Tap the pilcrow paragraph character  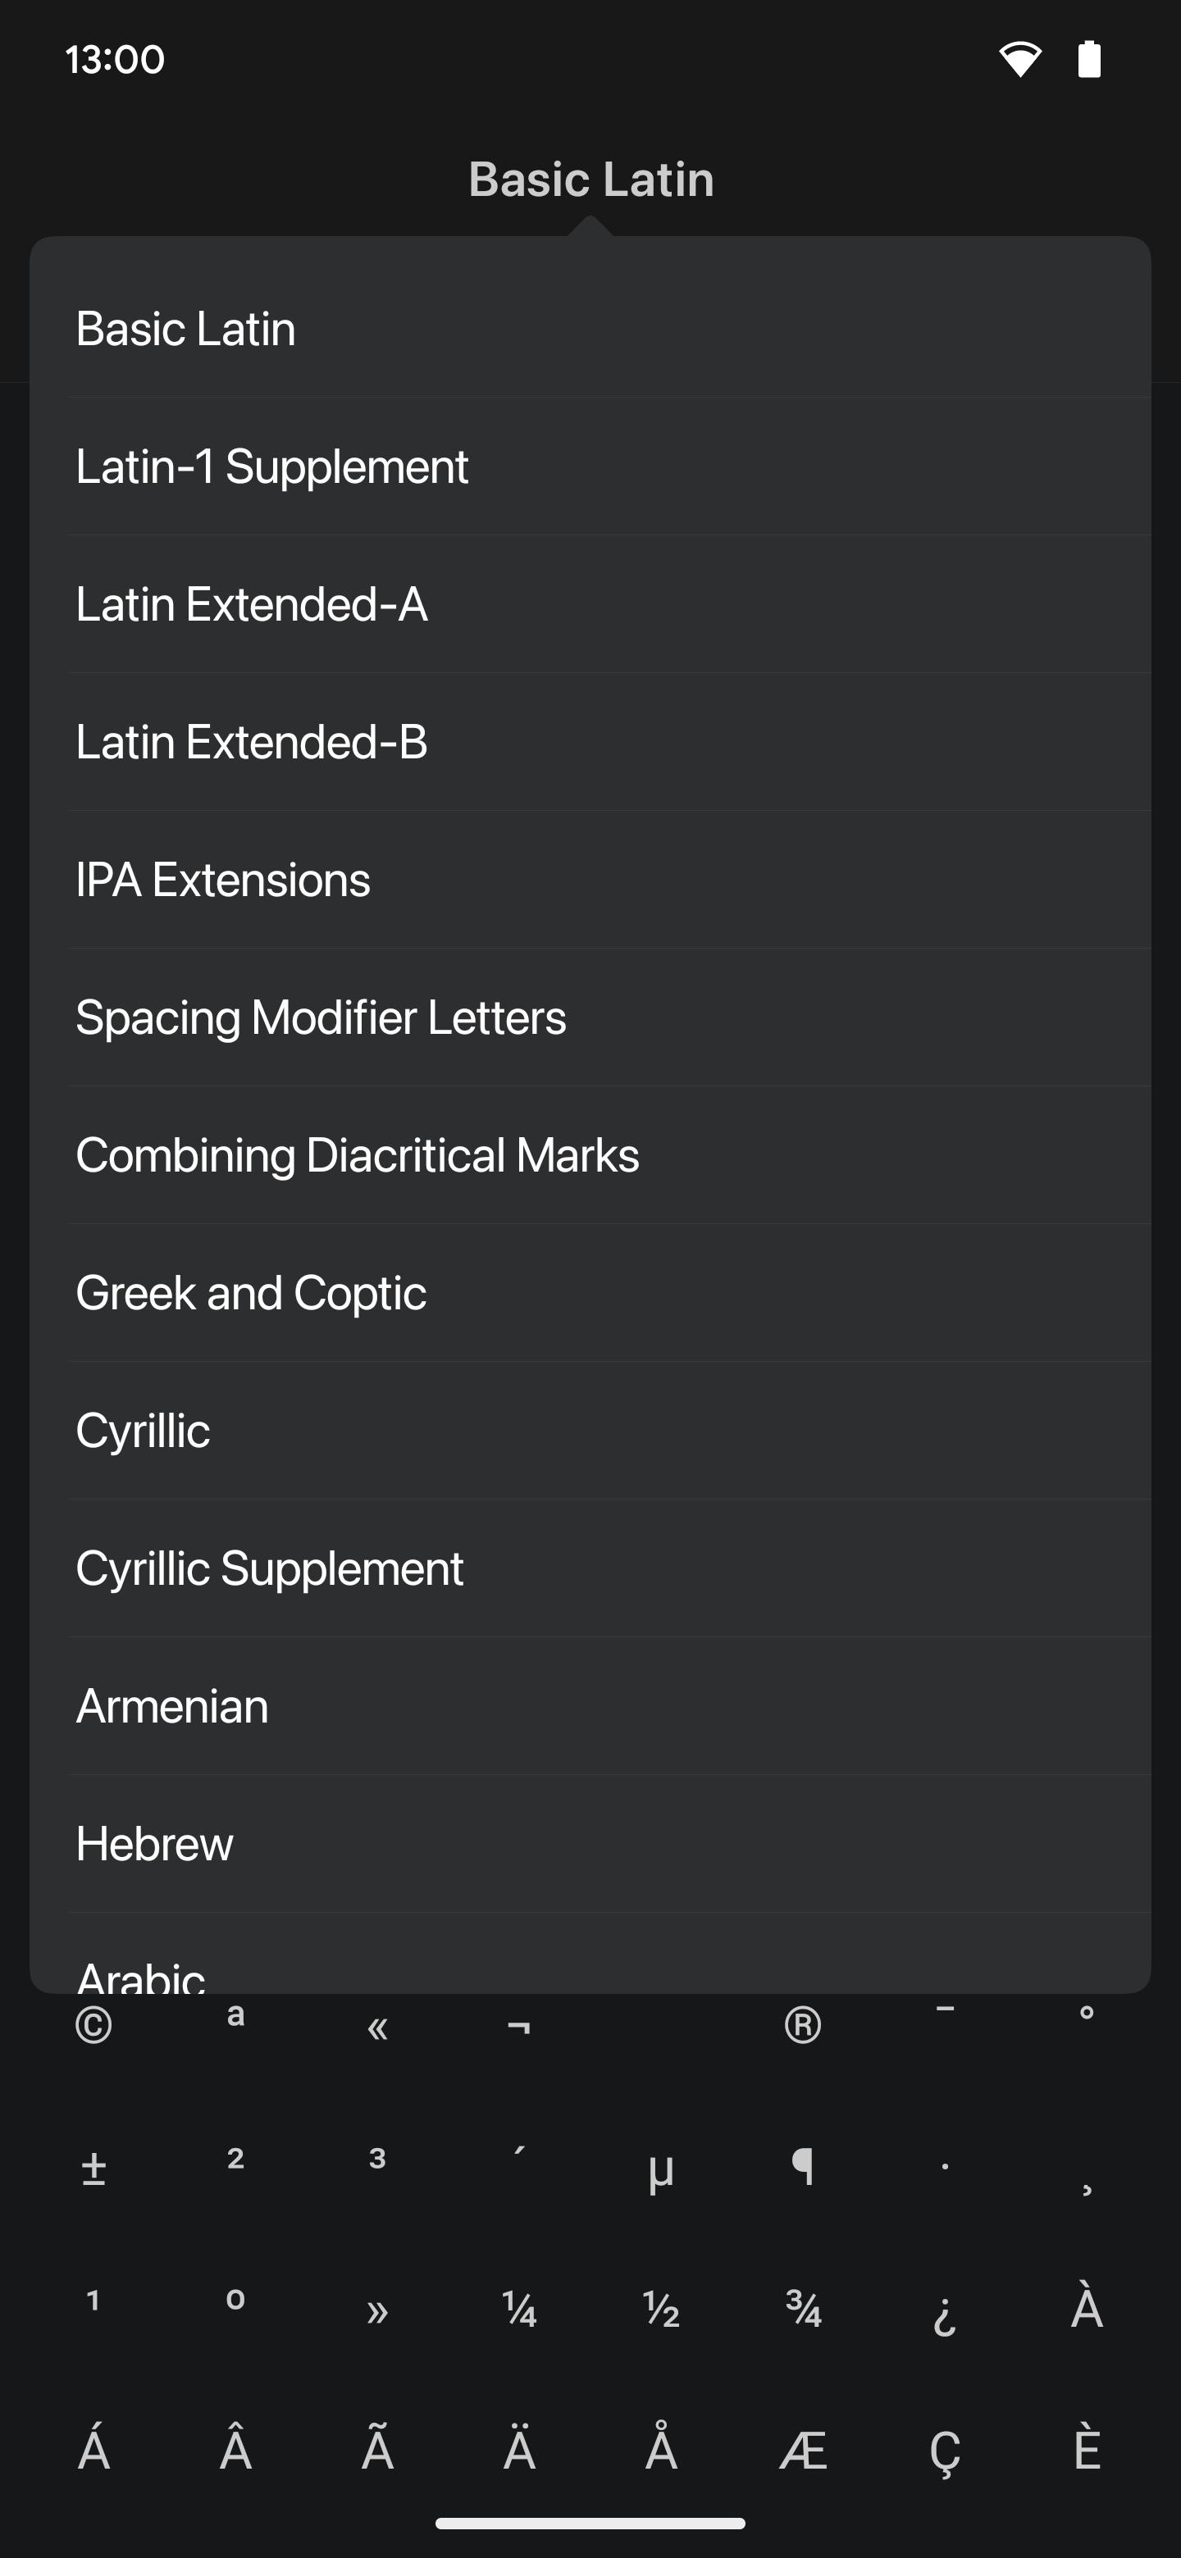coord(803,2166)
